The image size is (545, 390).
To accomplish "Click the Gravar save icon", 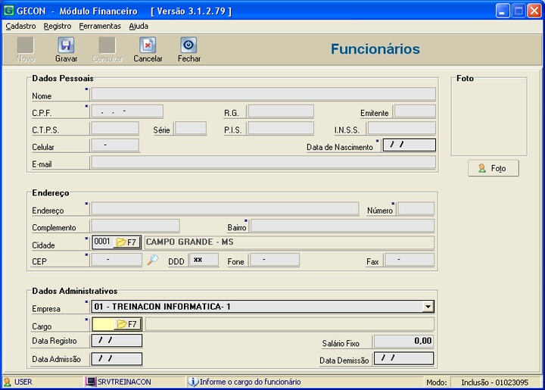I will coord(66,45).
